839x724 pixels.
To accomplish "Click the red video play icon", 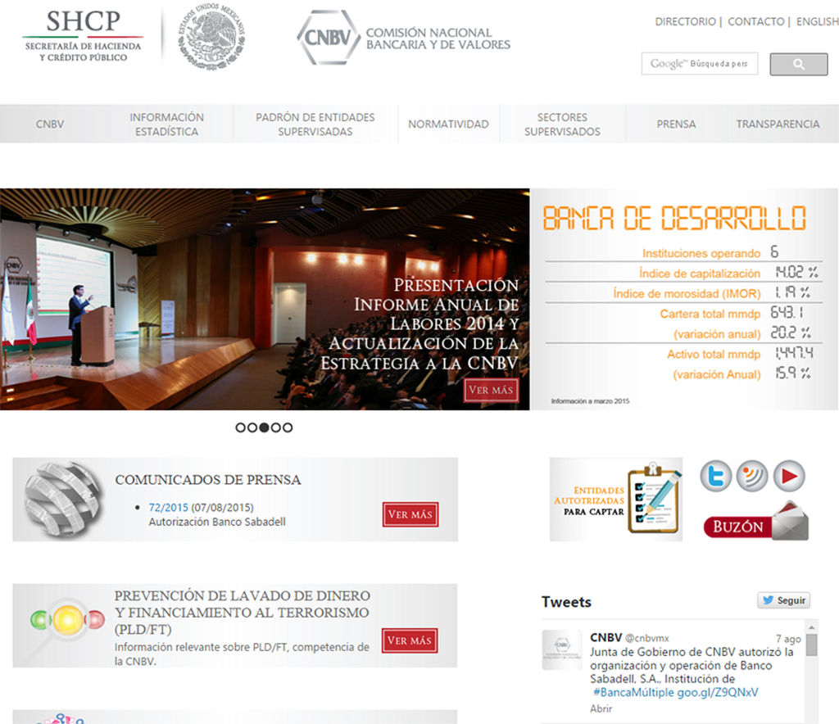I will tap(789, 476).
